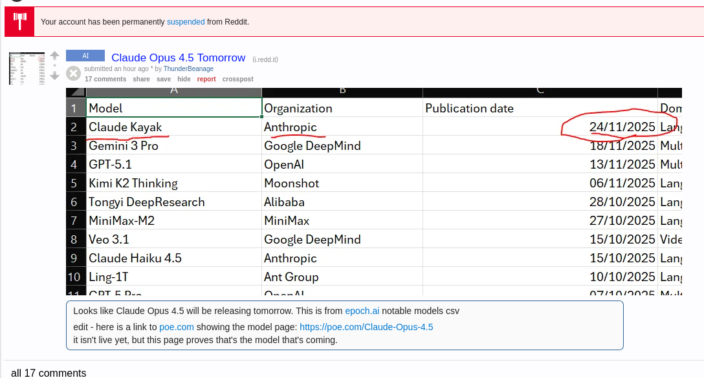
Task: Click the post thumbnail image
Action: (27, 68)
